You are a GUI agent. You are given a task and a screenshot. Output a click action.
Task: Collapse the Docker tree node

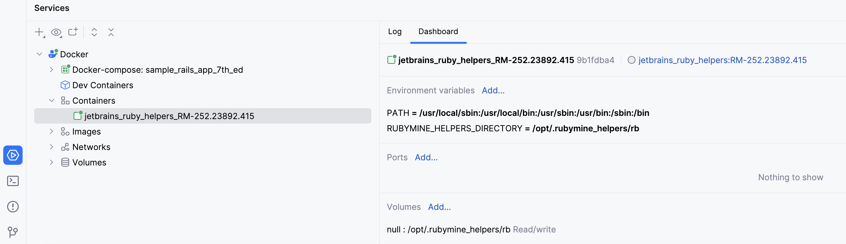point(39,54)
